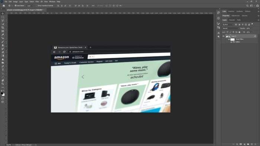Click the Blur Gallery smart filter entry
The height and width of the screenshot is (146, 260).
coord(236,42)
